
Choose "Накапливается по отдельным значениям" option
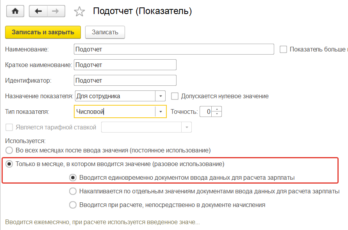tap(73, 191)
